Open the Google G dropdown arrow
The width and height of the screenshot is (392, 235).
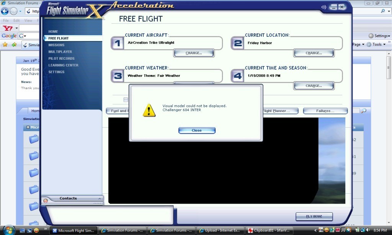pyautogui.click(x=25, y=36)
